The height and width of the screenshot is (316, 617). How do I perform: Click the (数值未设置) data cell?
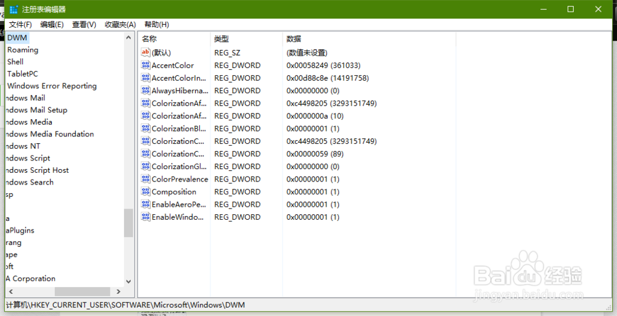(307, 52)
